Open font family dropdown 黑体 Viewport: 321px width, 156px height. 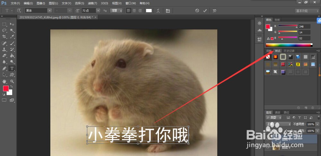point(50,11)
